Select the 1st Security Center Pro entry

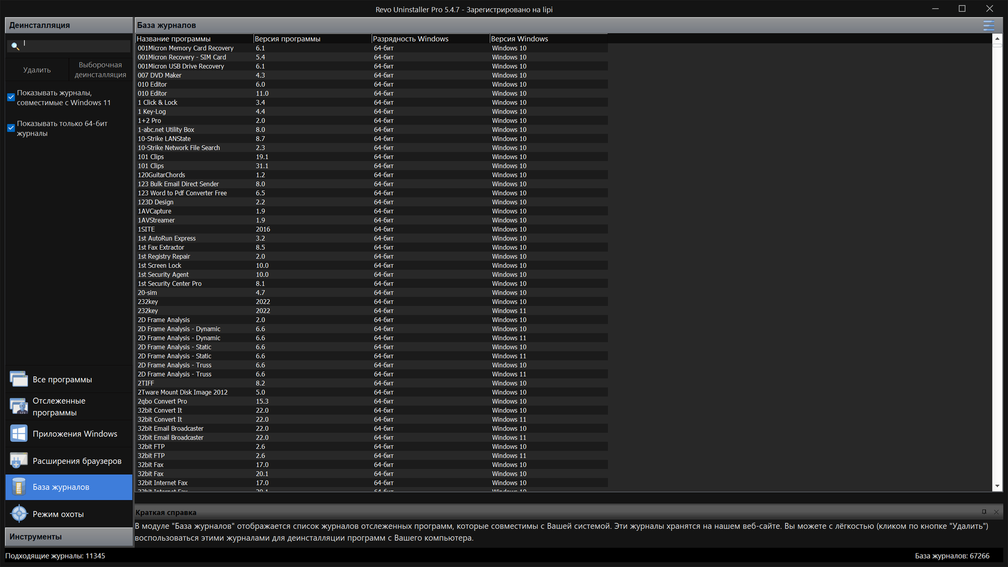pyautogui.click(x=371, y=283)
